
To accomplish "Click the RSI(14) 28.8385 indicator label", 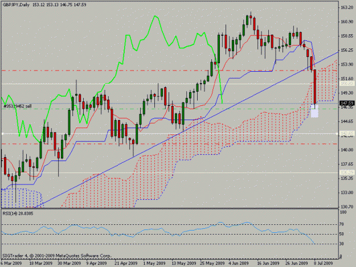I will pyautogui.click(x=18, y=213).
